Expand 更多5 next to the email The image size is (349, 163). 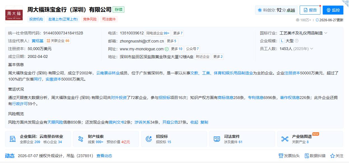(x=171, y=41)
